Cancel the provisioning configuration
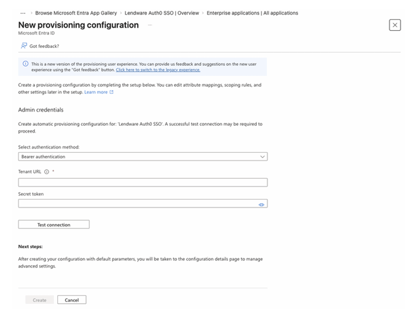 72,300
